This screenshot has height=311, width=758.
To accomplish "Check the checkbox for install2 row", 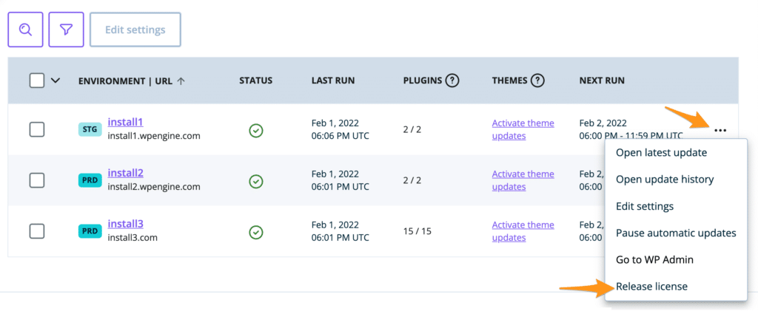I will 37,181.
